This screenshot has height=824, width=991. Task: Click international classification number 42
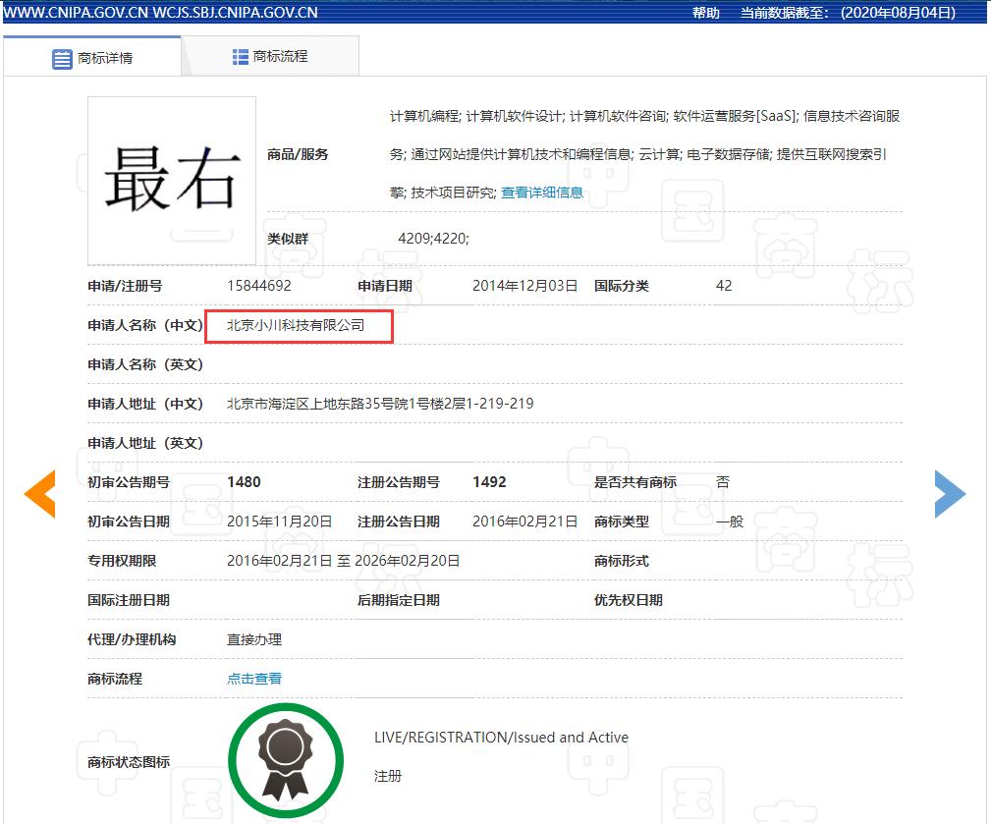point(723,285)
